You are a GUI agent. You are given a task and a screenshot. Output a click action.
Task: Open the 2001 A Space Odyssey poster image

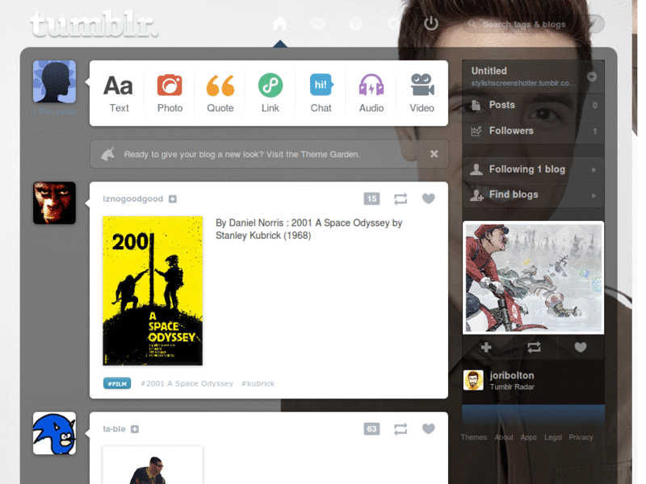(x=153, y=291)
